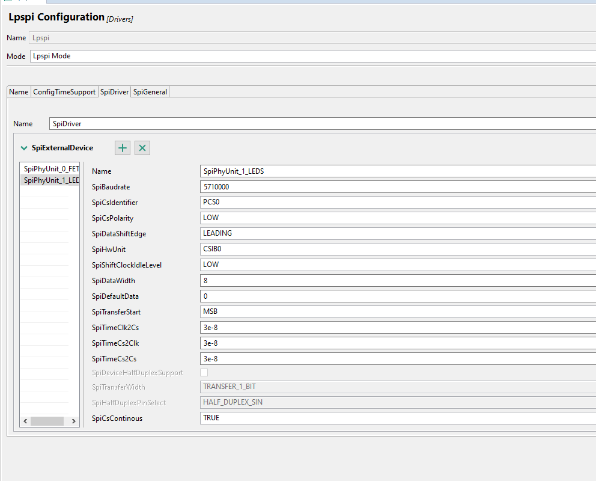
Task: Select the SpiPhyUnit_1_LED entry
Action: click(49, 180)
